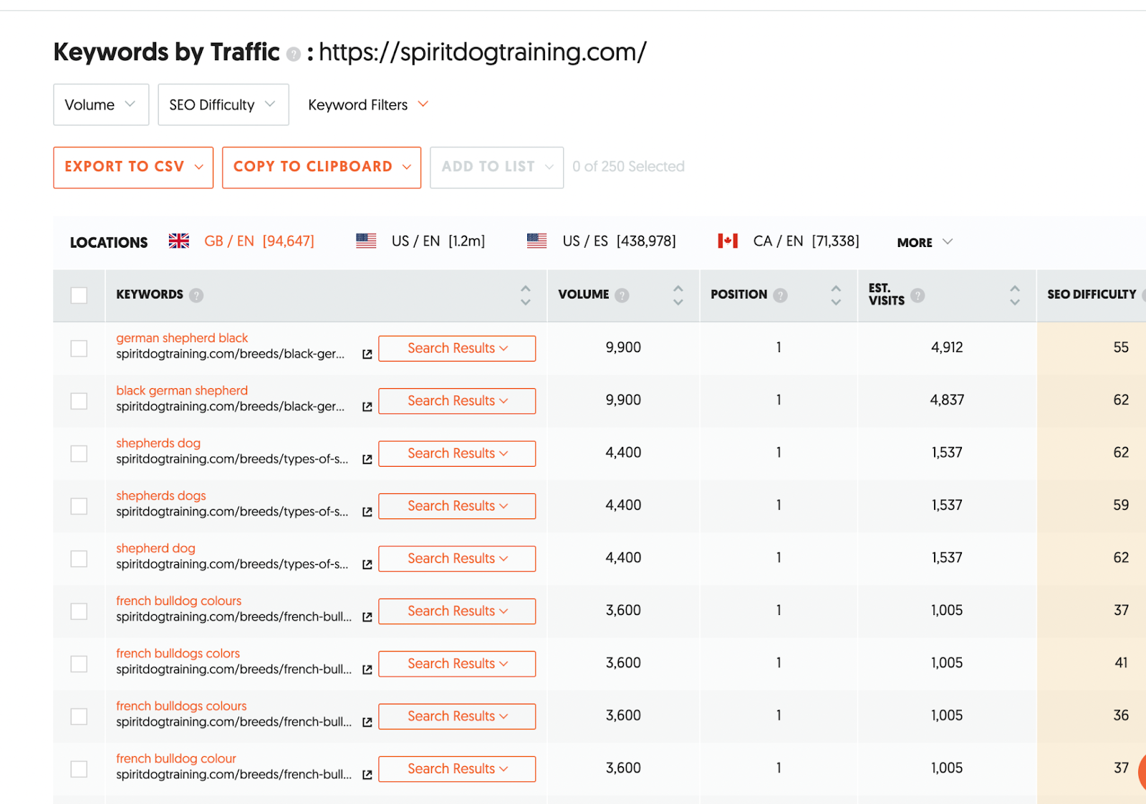Tick checkbox for french bulldog colours
This screenshot has width=1146, height=804.
coord(79,611)
